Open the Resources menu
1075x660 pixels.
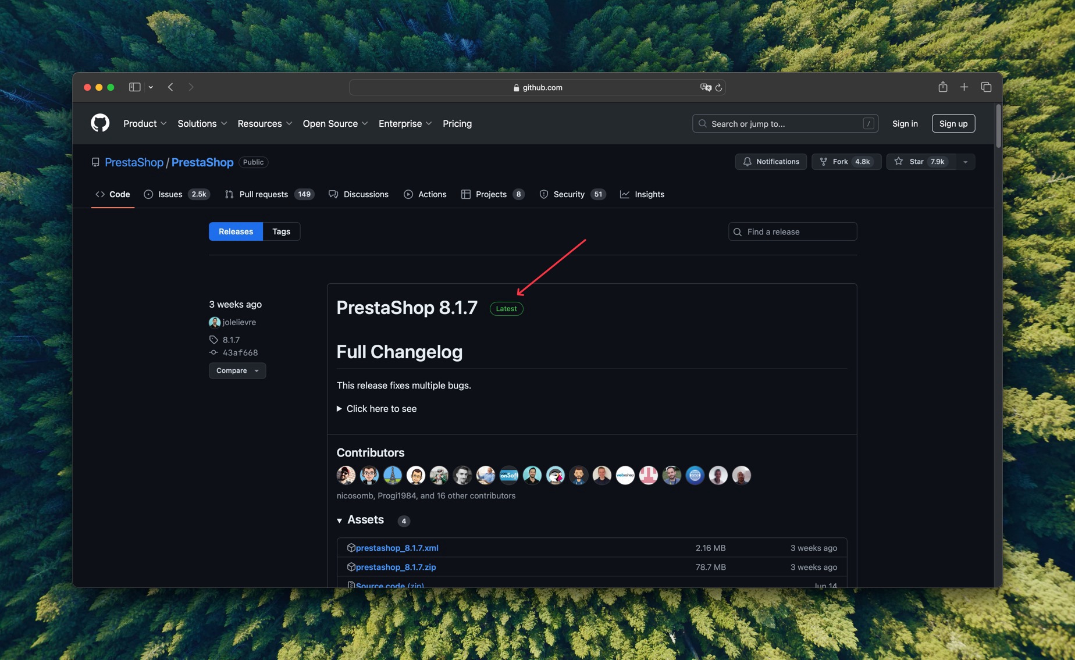pos(265,123)
